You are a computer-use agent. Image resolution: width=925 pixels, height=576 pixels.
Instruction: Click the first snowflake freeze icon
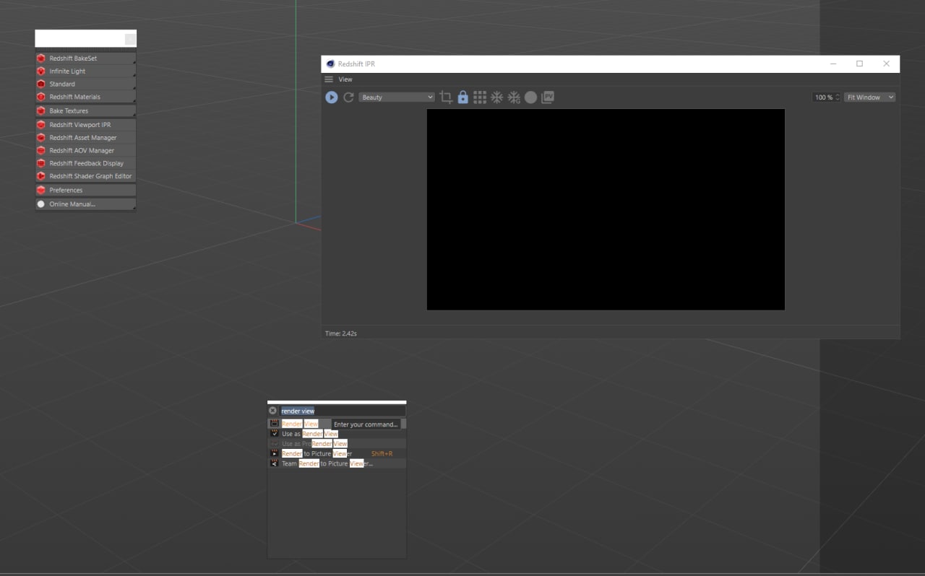click(496, 97)
